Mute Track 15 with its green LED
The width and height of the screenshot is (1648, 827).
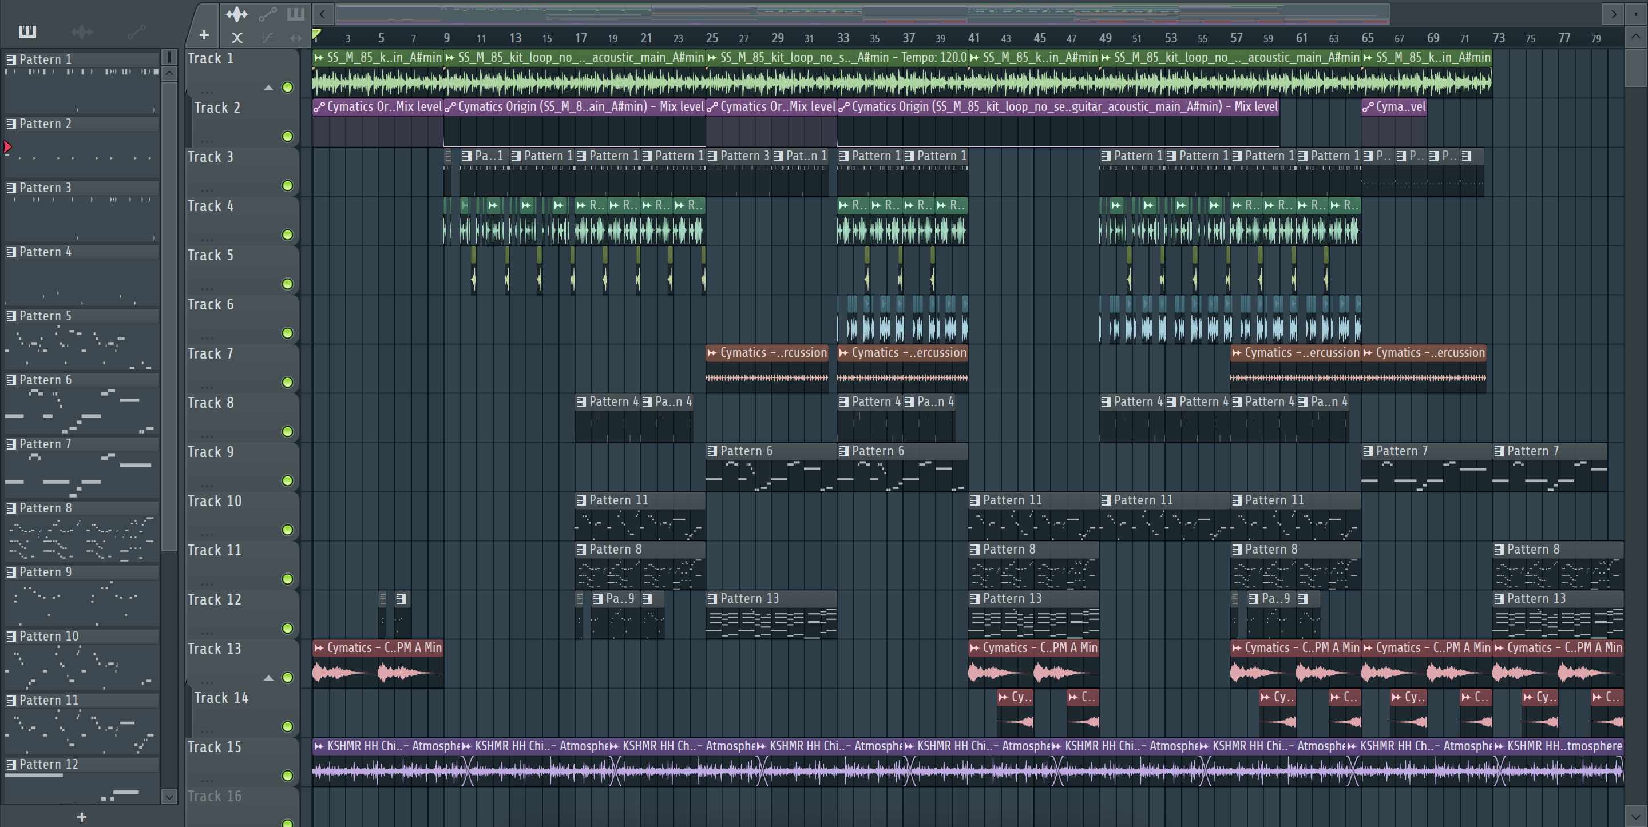[288, 776]
